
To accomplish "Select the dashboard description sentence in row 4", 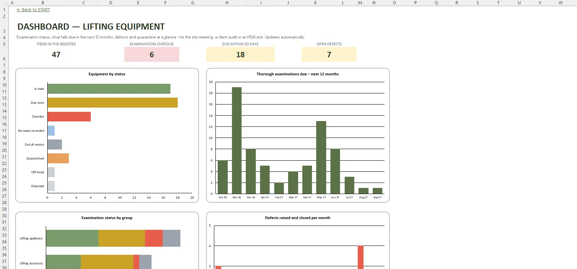I will point(161,37).
